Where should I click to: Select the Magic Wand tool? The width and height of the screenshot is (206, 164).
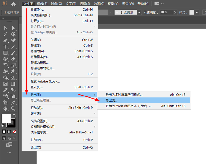point(5,34)
